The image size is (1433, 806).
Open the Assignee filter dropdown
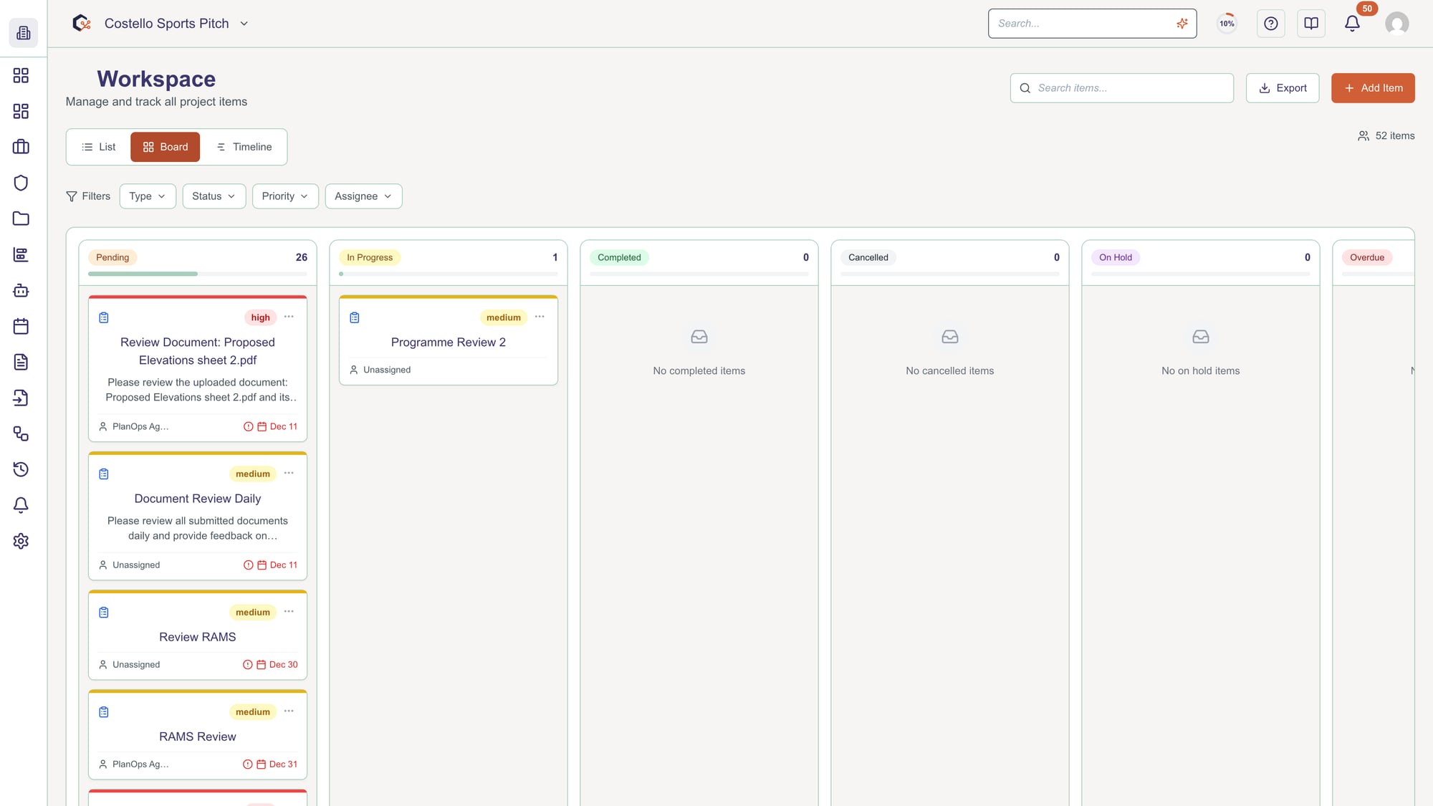[x=363, y=196]
